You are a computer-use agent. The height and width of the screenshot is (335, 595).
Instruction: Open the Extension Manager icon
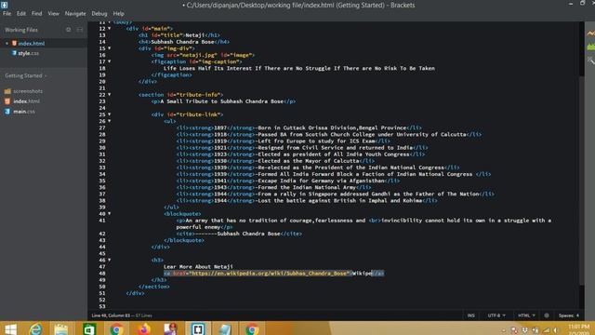591,47
